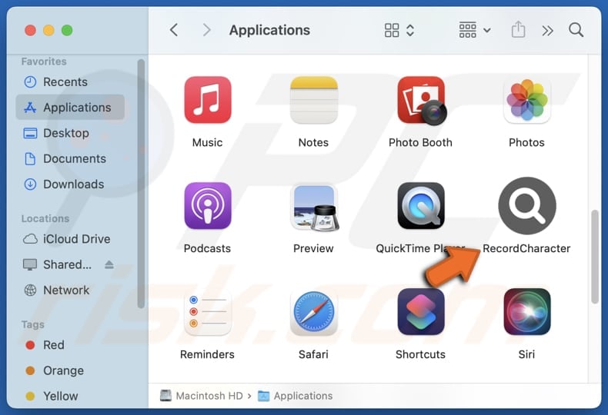Click the Siri app icon

point(526,312)
